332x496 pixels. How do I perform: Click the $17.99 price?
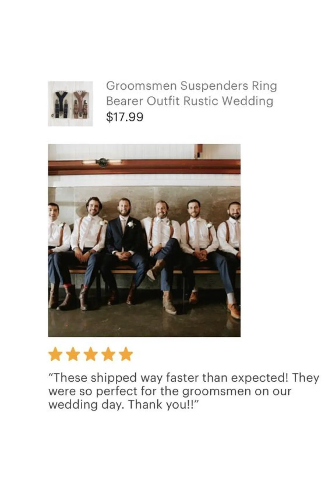[125, 117]
